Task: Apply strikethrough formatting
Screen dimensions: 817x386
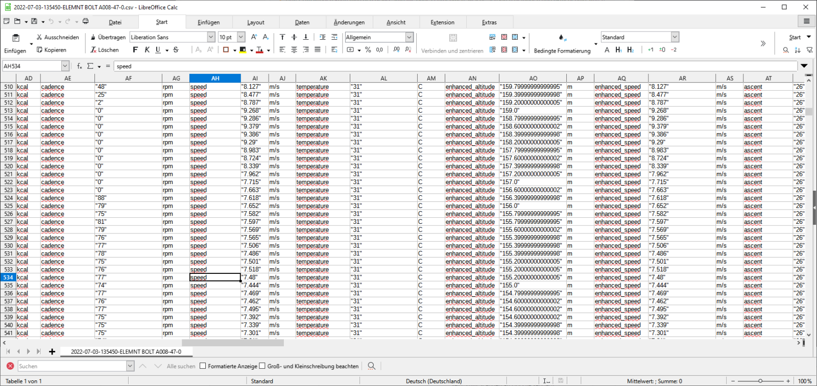Action: pos(176,50)
